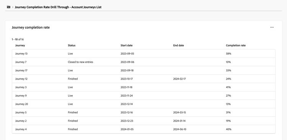
Task: Sort by the Journey column header
Action: 20,46
